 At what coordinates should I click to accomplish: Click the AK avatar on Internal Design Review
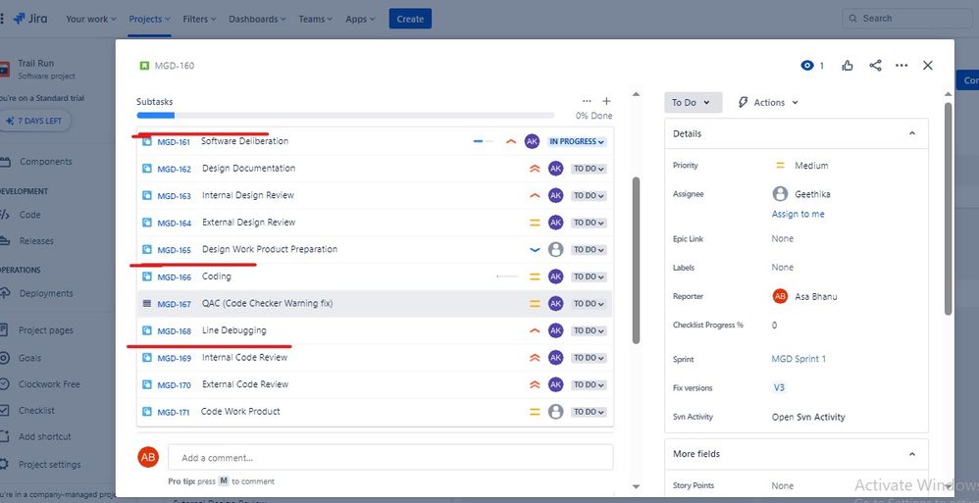[555, 195]
